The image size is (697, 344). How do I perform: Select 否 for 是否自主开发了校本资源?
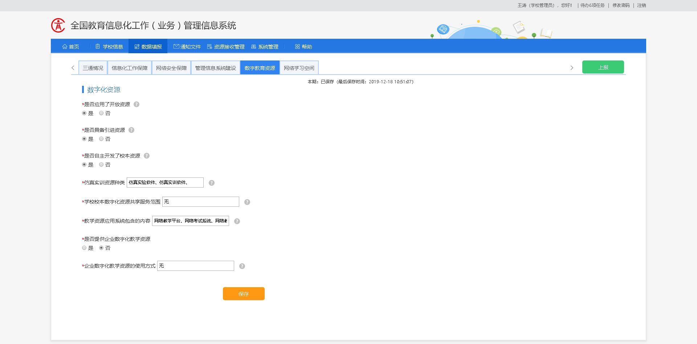pos(101,164)
